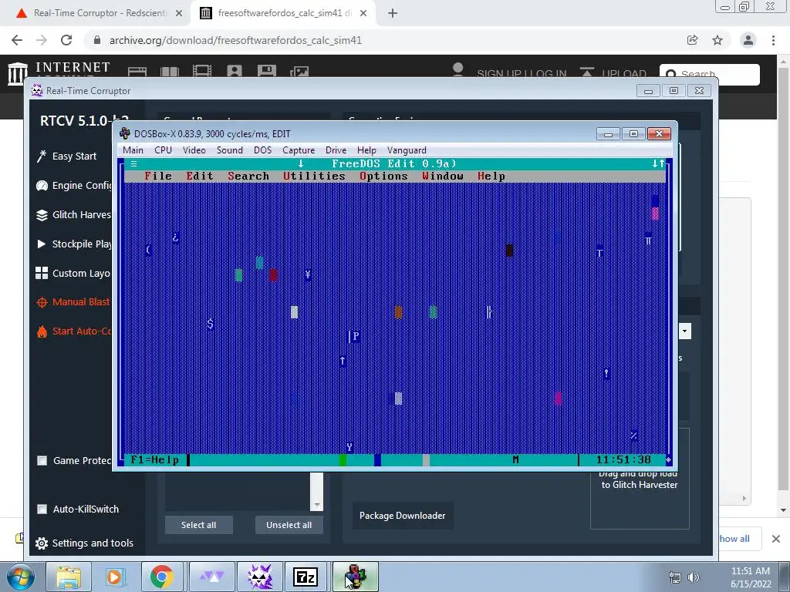Click Start Auto-Corrupt in RTCV

tap(73, 331)
